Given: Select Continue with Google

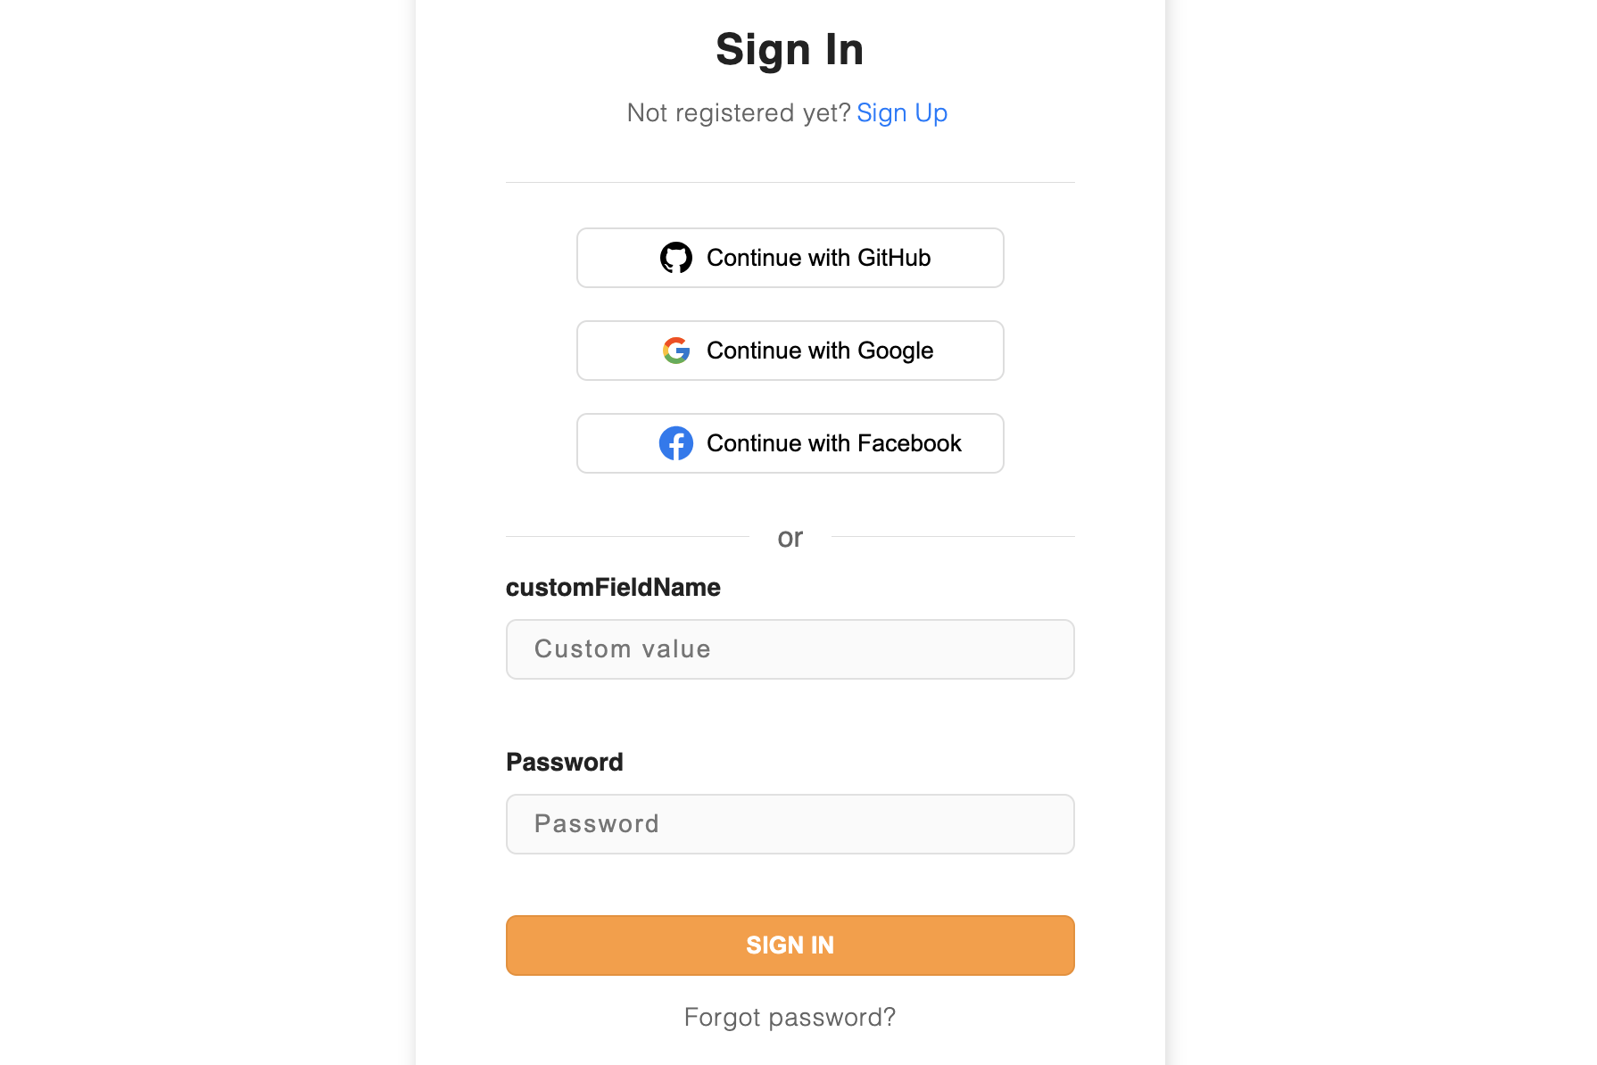Looking at the screenshot, I should (x=790, y=351).
